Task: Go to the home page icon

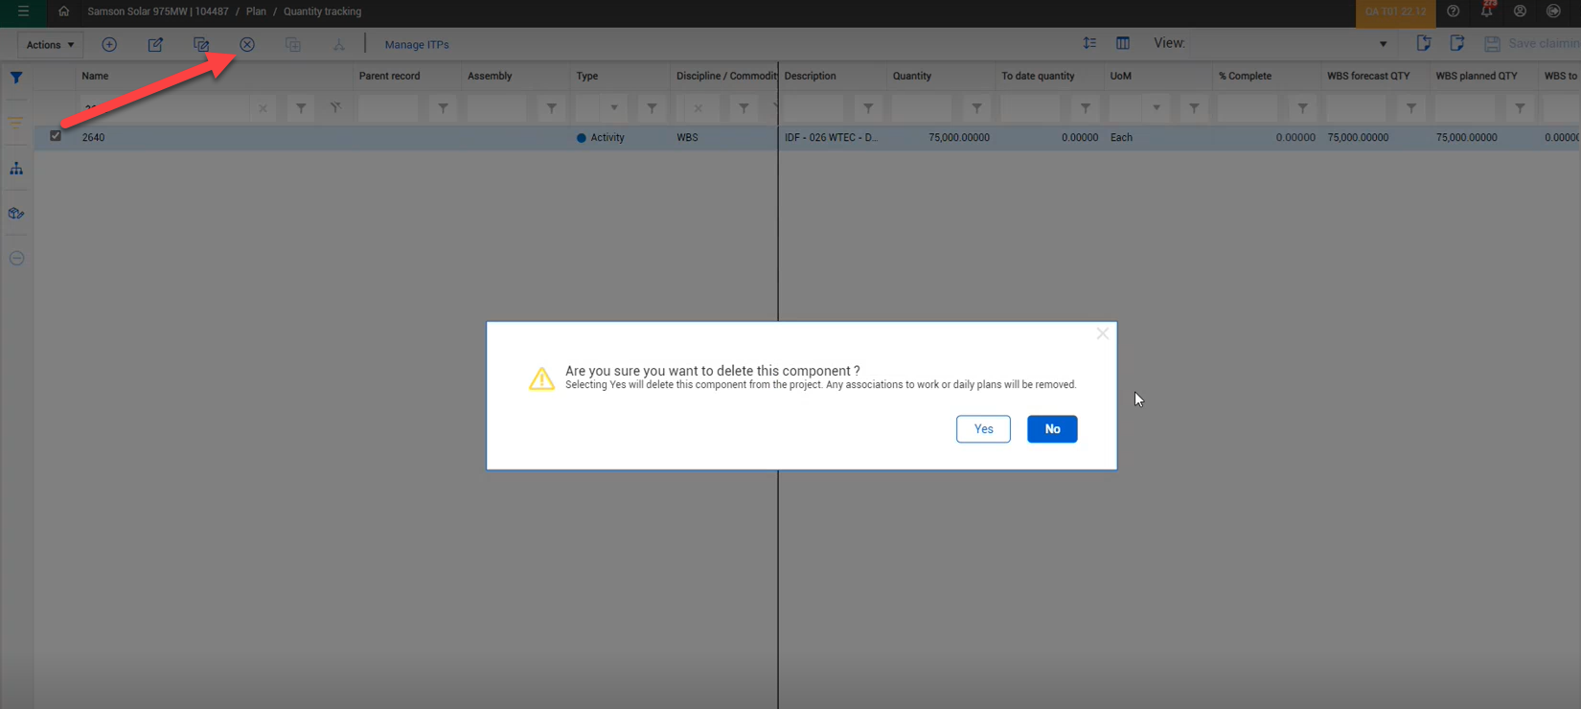Action: pos(63,11)
